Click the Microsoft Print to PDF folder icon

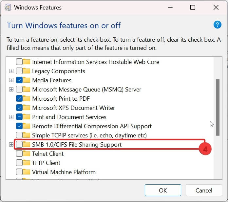click(x=27, y=99)
